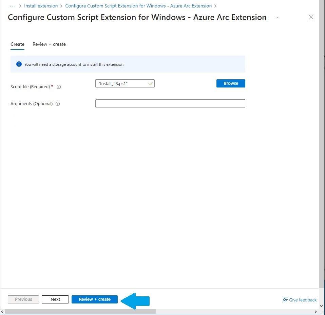The image size is (325, 315).
Task: Open Configure Custom Script Extension breadcrumb link
Action: click(138, 6)
